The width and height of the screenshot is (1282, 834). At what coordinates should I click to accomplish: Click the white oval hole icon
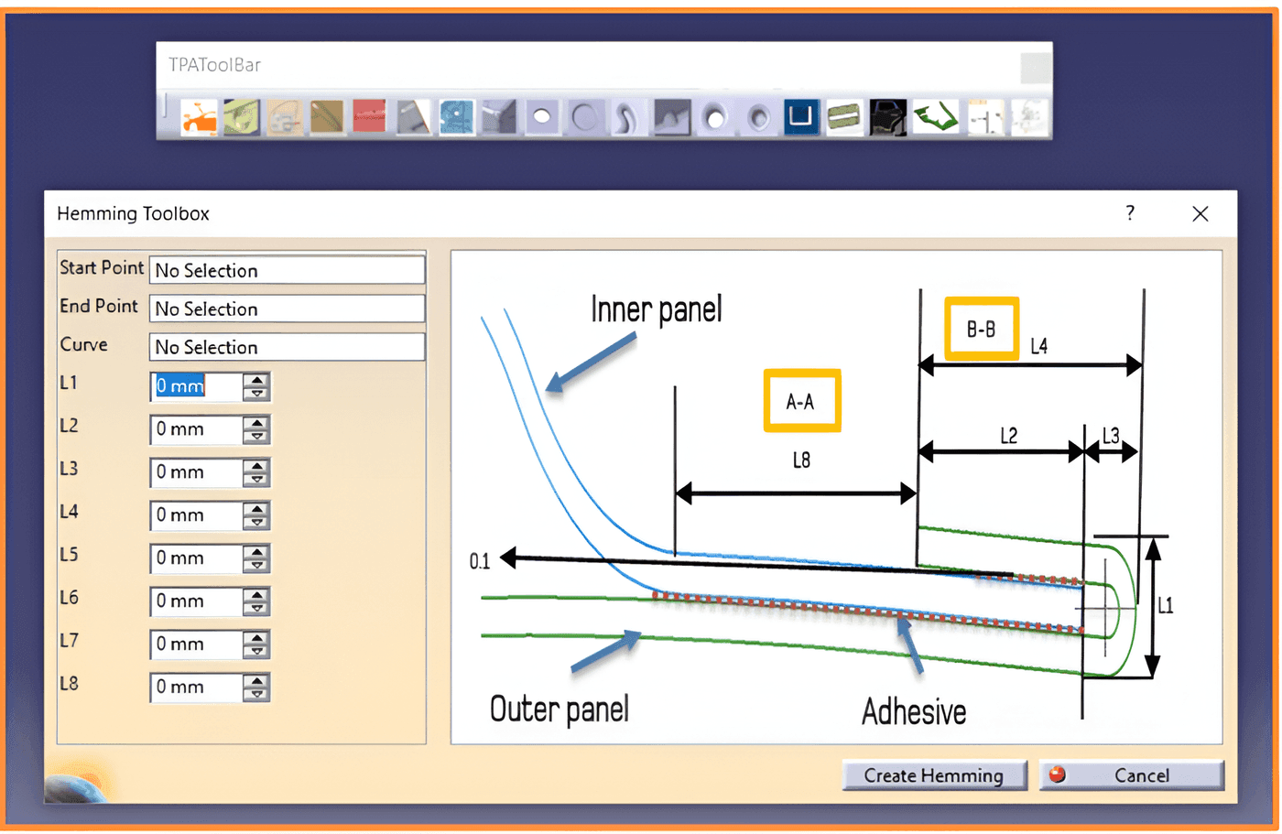coord(542,117)
